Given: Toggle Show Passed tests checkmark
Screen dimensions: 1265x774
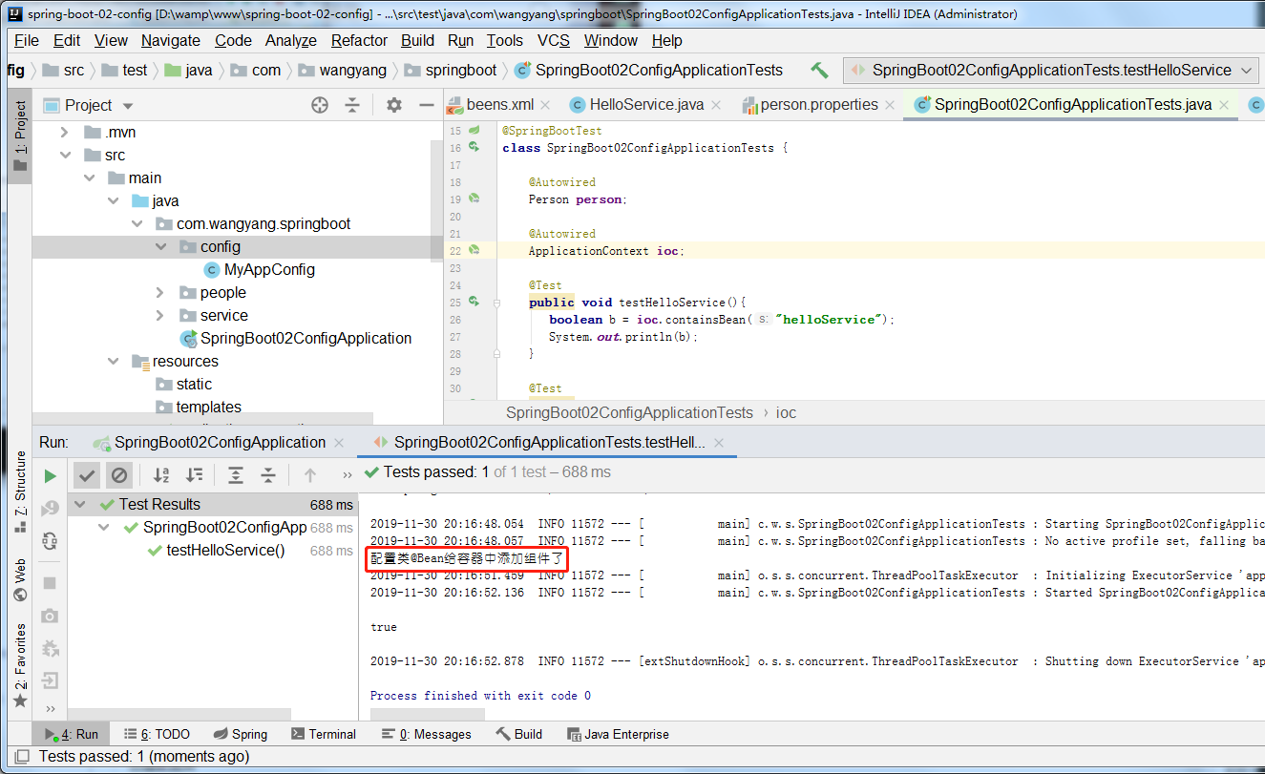Looking at the screenshot, I should pyautogui.click(x=87, y=474).
